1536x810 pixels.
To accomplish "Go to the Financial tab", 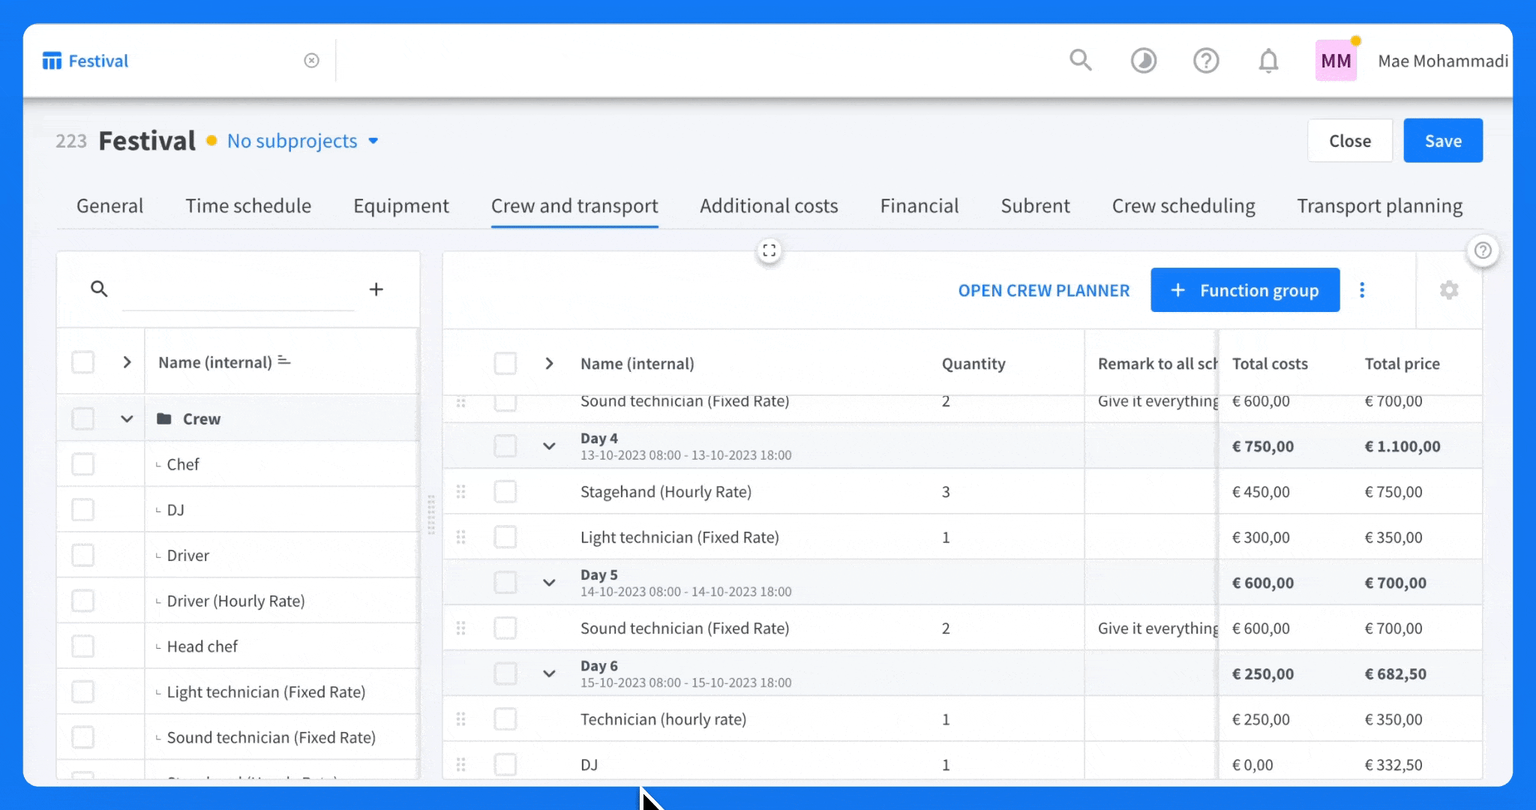I will pyautogui.click(x=919, y=205).
